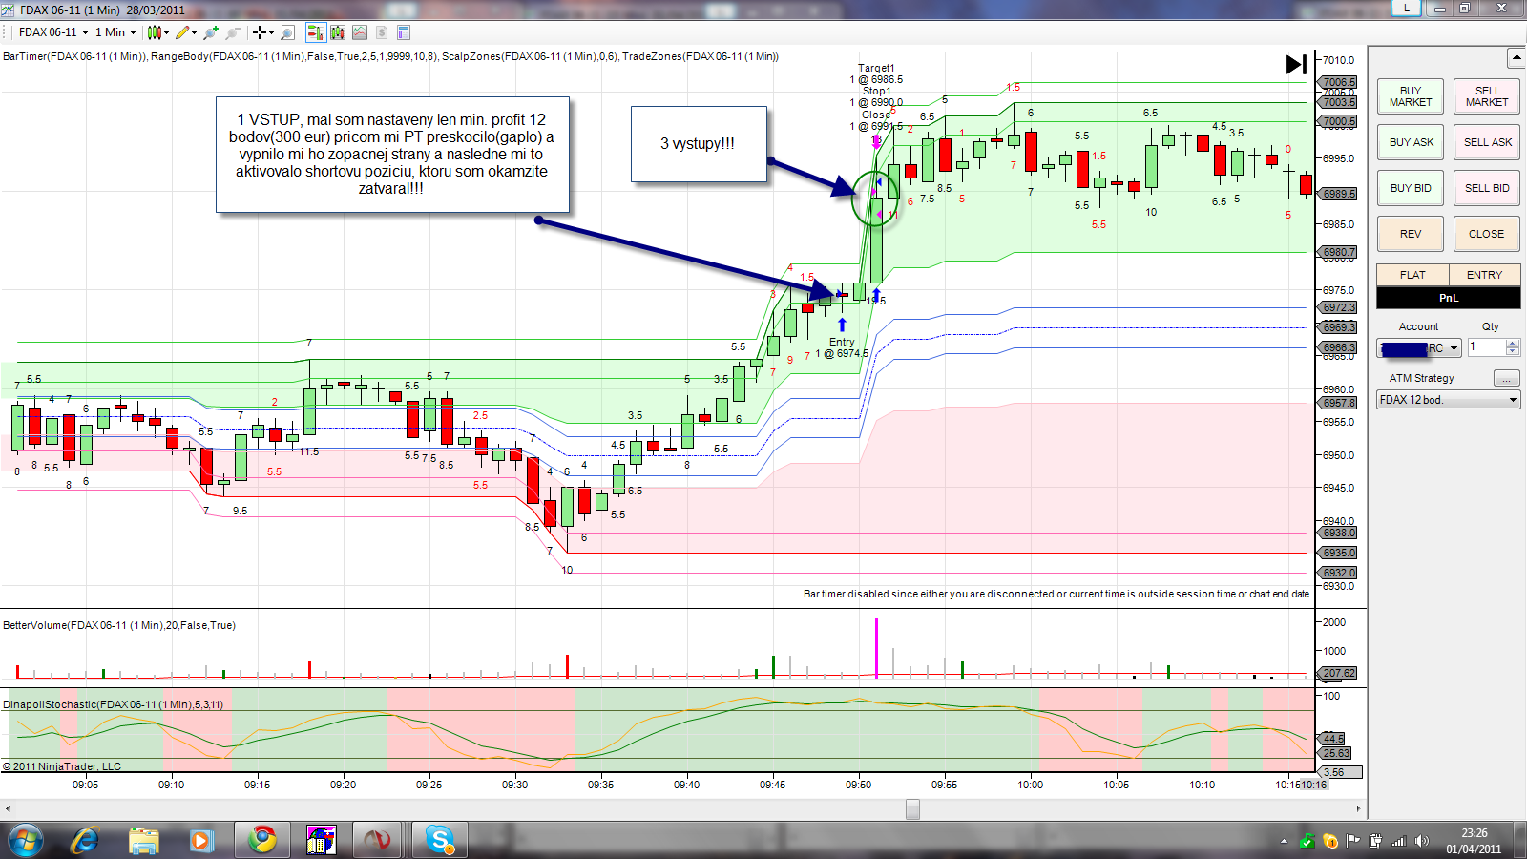Image resolution: width=1527 pixels, height=859 pixels.
Task: Select the pencil drawing tools icon
Action: tap(182, 32)
